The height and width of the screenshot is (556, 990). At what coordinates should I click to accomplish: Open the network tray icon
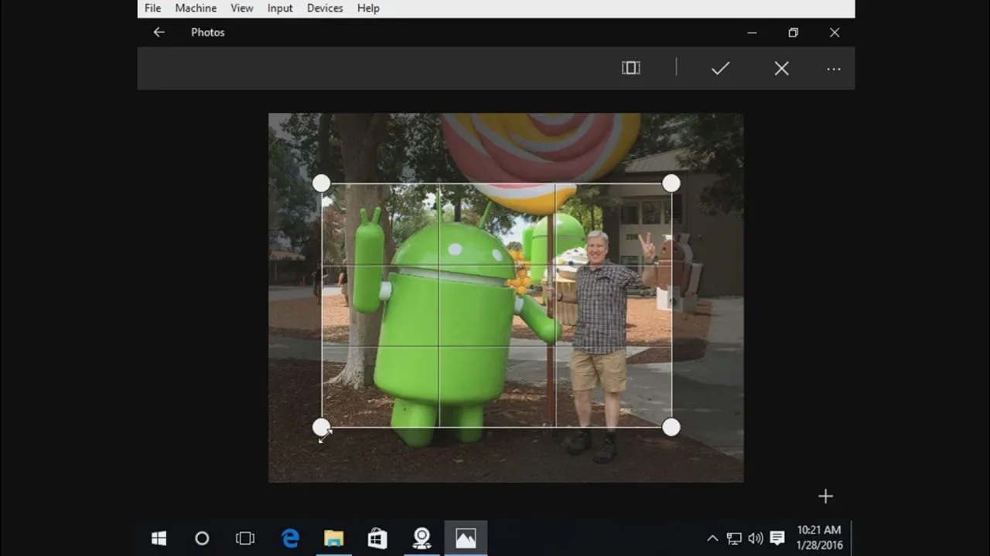coord(734,538)
